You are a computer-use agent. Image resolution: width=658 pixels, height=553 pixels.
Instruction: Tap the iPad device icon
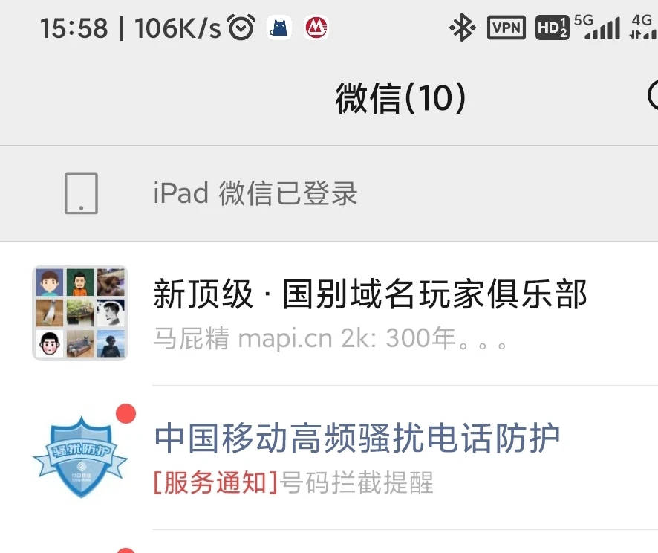[x=82, y=193]
